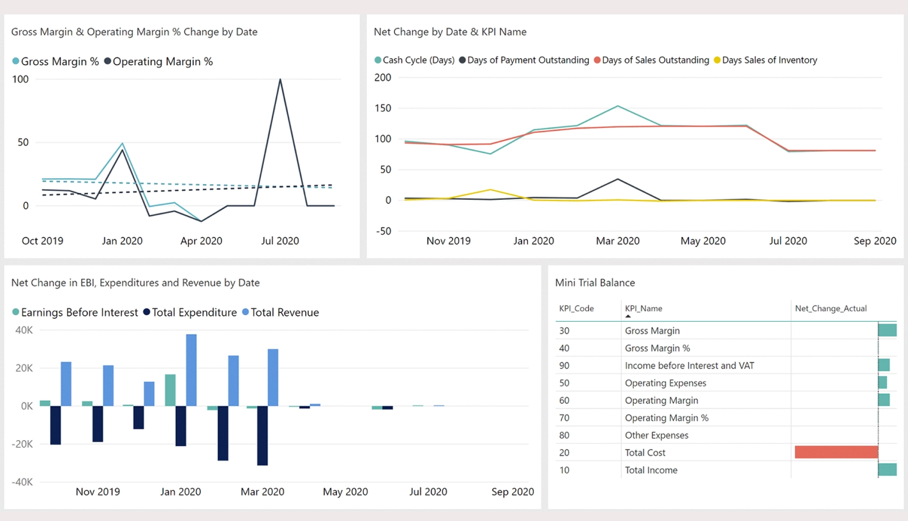Click the Jul 2020 peak of Operating Margin line
Image resolution: width=908 pixels, height=521 pixels.
pyautogui.click(x=280, y=80)
